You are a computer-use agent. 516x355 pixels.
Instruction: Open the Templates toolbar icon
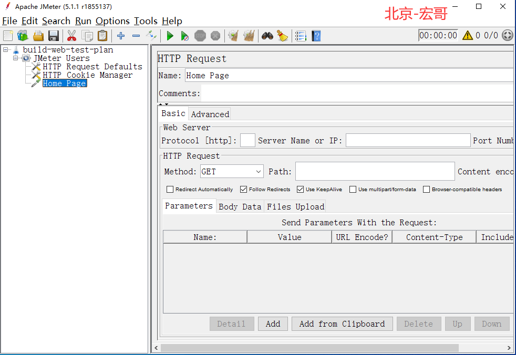pos(23,36)
